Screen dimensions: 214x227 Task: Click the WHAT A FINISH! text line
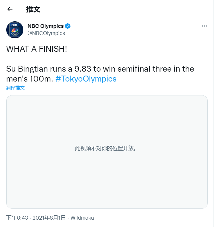37,49
